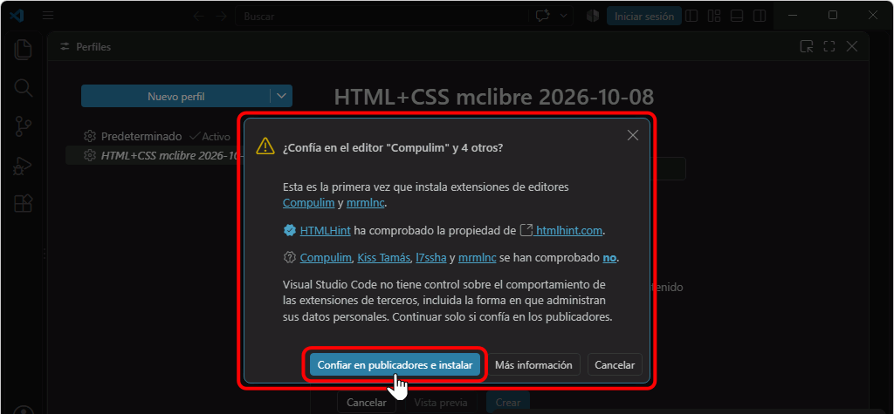Select the Perfiles editor tab
Image resolution: width=894 pixels, height=414 pixels.
point(86,47)
